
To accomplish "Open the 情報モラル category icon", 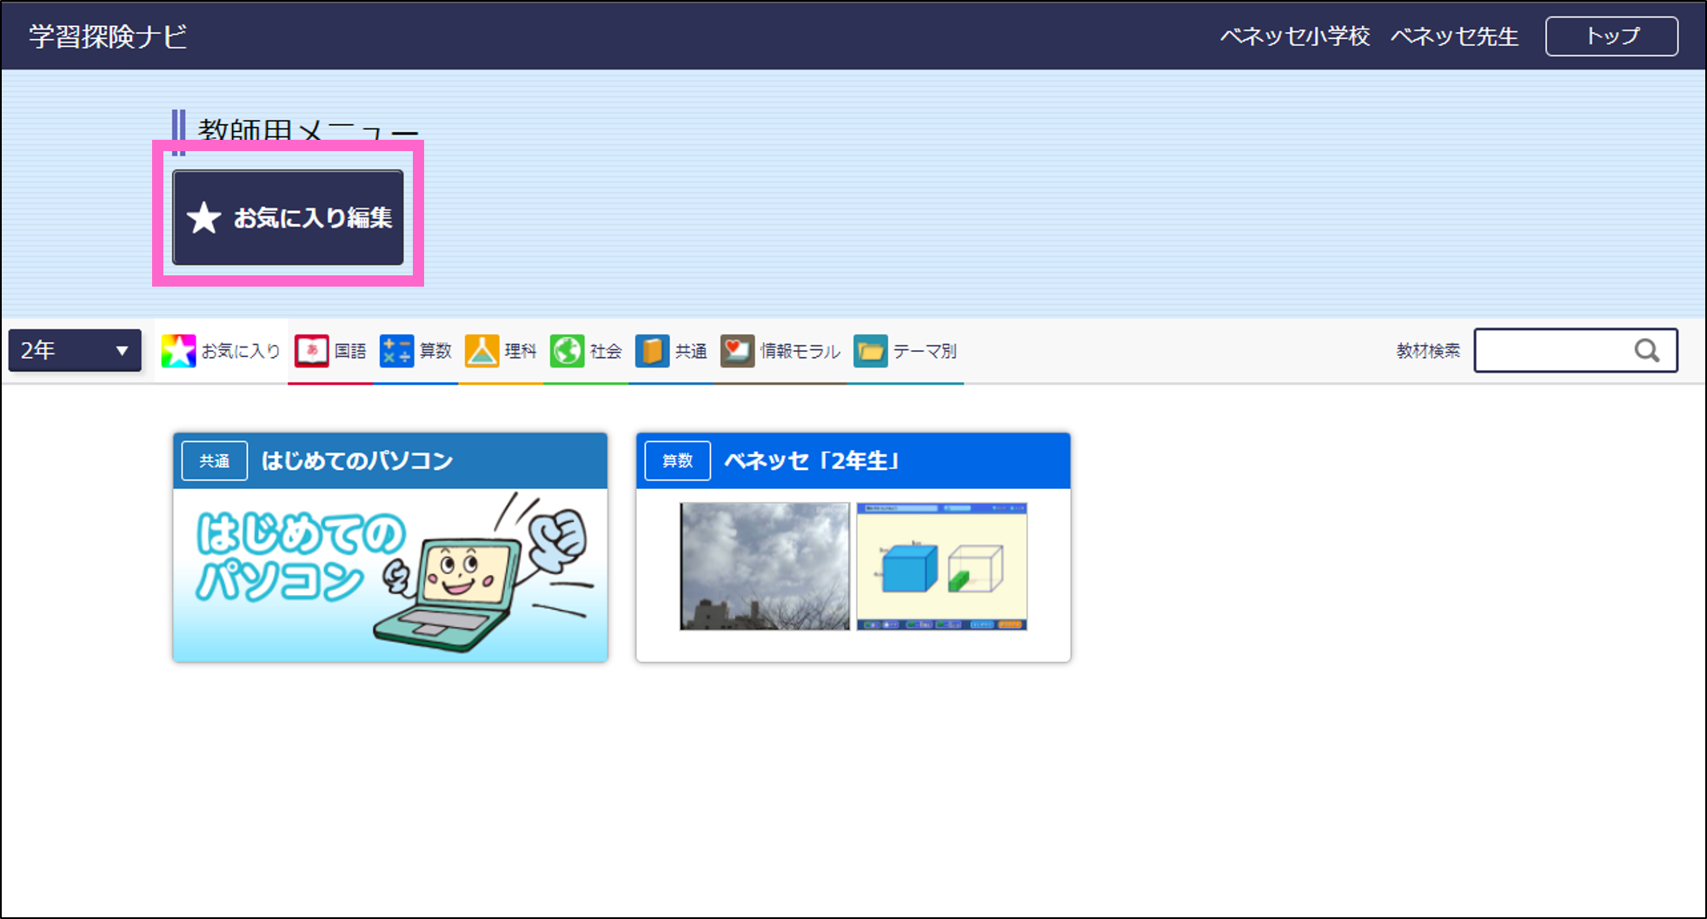I will click(x=737, y=350).
